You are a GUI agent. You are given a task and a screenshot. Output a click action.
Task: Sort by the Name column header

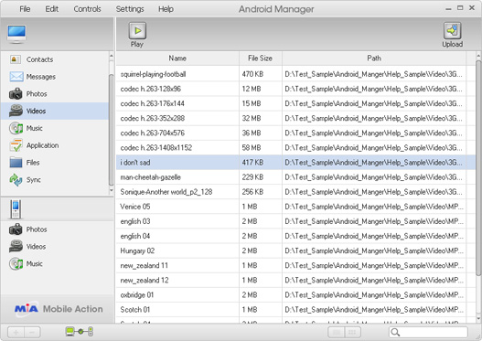click(177, 59)
